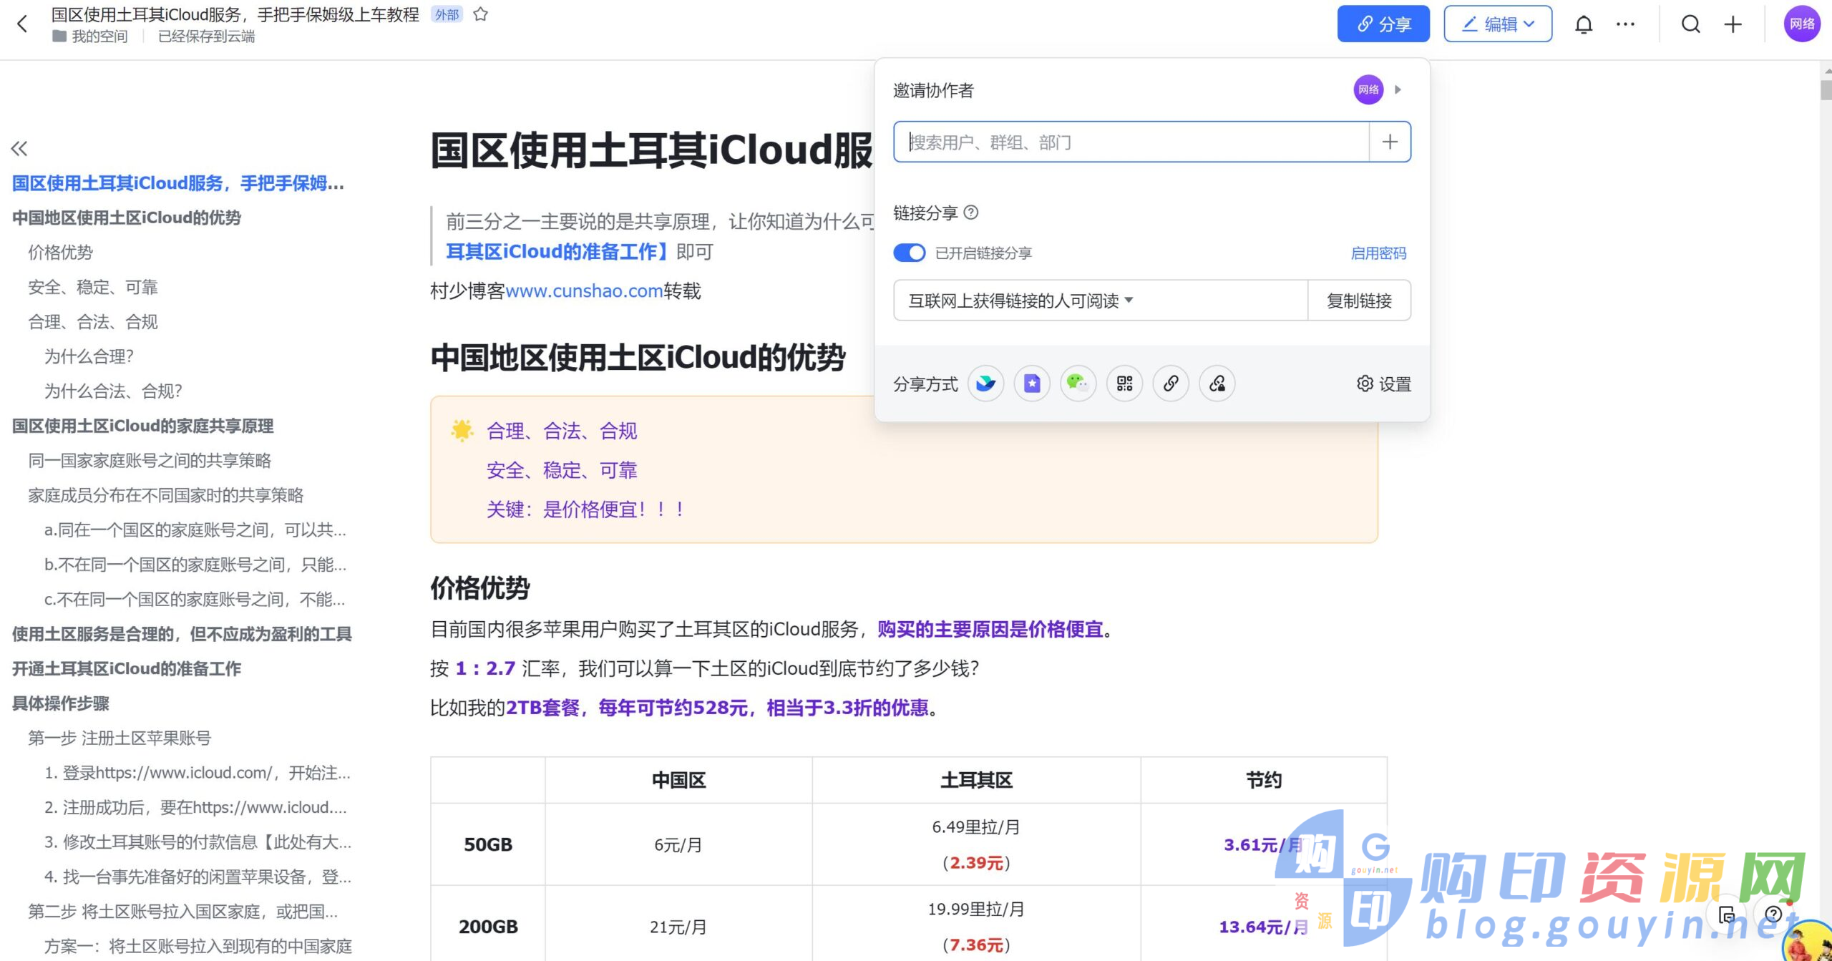The height and width of the screenshot is (961, 1832).
Task: Enable password for link/启用密码
Action: [1379, 253]
